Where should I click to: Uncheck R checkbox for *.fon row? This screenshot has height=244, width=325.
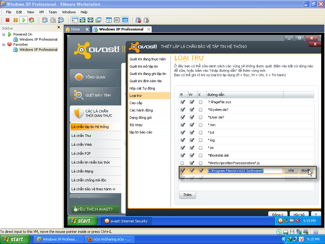coord(182,125)
